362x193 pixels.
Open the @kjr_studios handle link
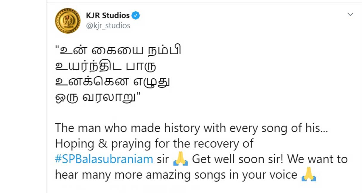coord(108,26)
